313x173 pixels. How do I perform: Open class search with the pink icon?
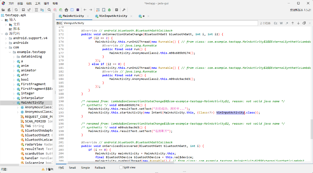[x=55, y=10]
